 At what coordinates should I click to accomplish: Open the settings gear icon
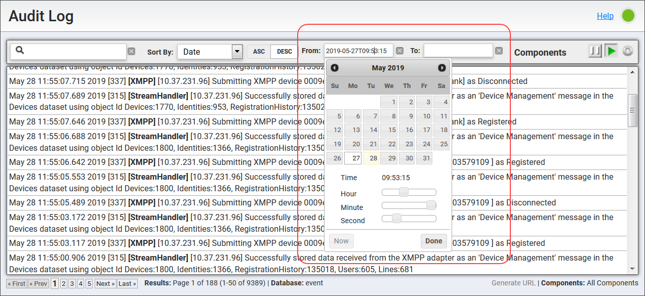[628, 51]
